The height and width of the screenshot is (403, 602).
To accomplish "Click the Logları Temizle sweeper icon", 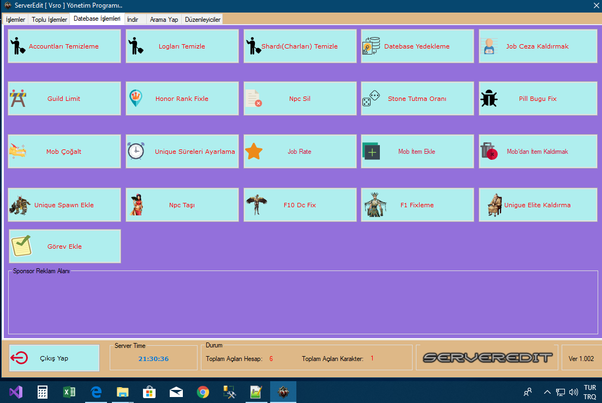I will click(x=135, y=46).
